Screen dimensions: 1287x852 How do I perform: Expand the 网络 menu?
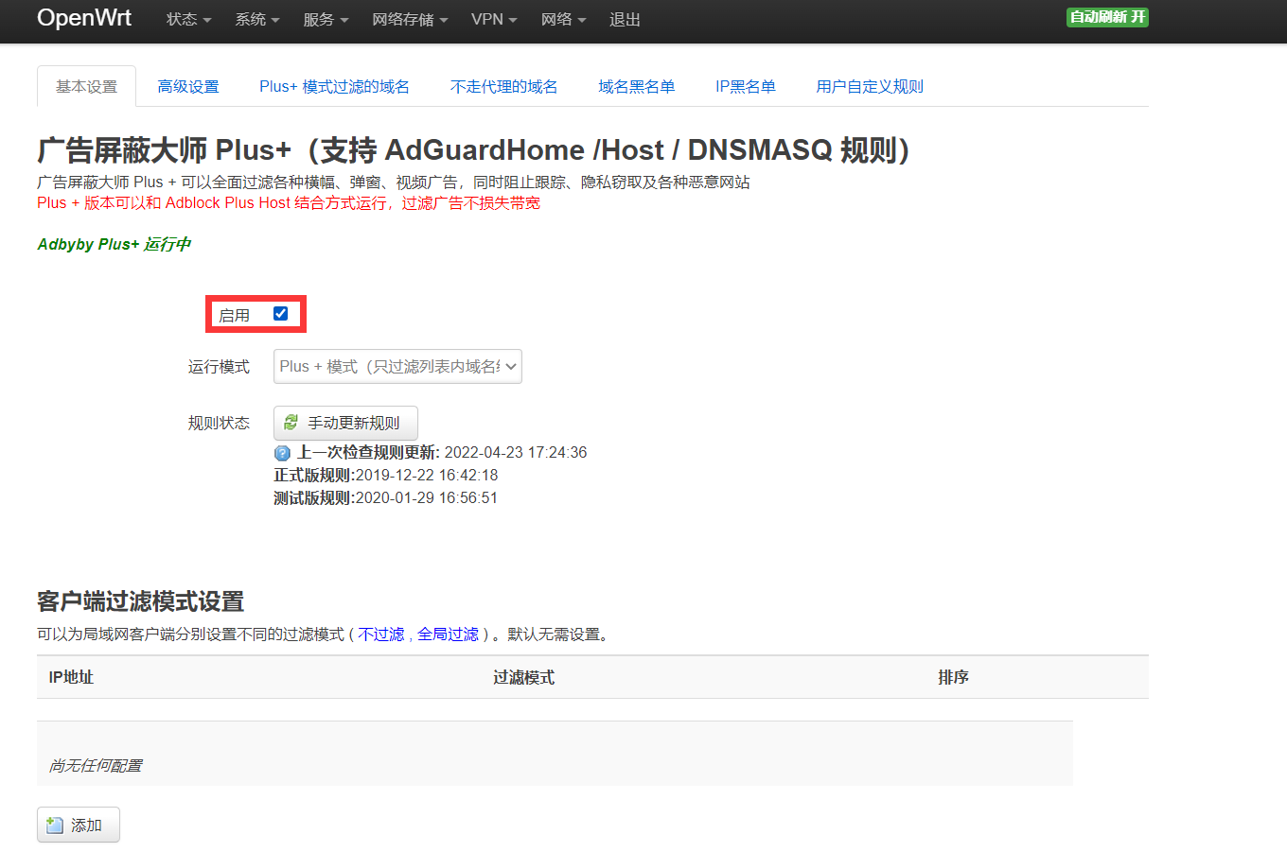point(564,20)
